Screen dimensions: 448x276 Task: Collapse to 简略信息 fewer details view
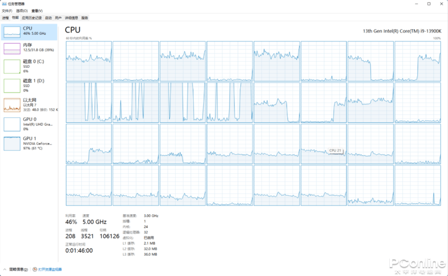point(16,269)
